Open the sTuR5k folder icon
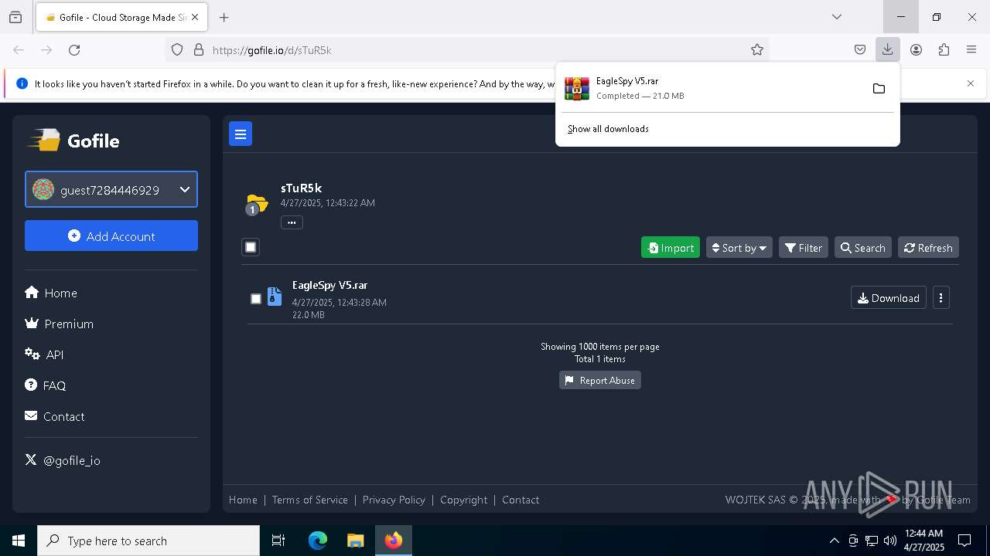This screenshot has width=990, height=556. 256,205
